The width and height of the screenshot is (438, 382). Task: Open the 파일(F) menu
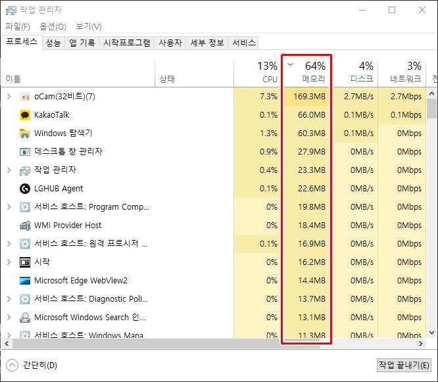[18, 26]
